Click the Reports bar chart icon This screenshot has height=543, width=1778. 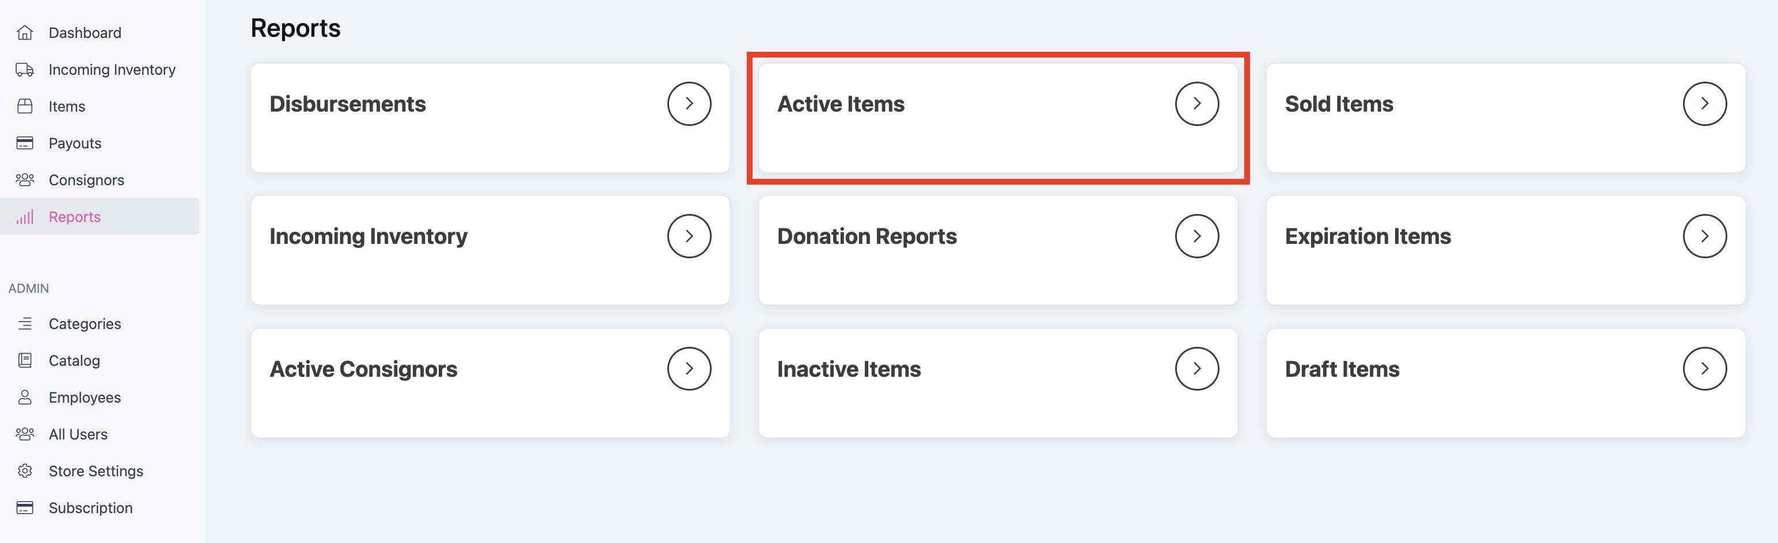[x=25, y=217]
